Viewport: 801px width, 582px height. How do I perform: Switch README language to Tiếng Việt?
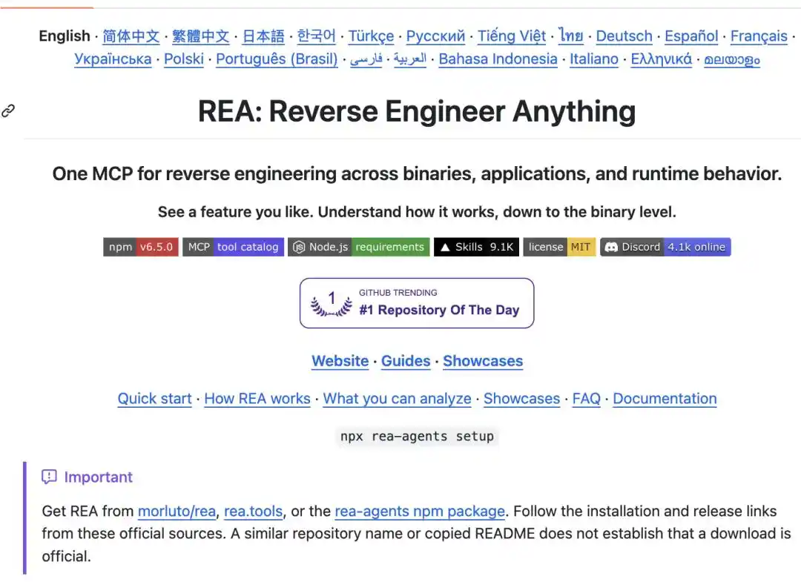tap(512, 36)
